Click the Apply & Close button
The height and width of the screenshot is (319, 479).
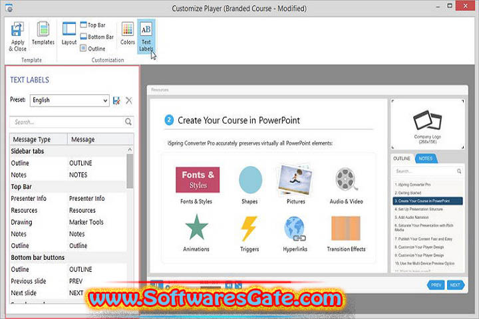(17, 37)
